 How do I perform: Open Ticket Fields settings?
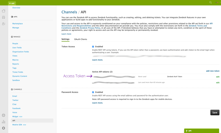[x=18, y=72]
